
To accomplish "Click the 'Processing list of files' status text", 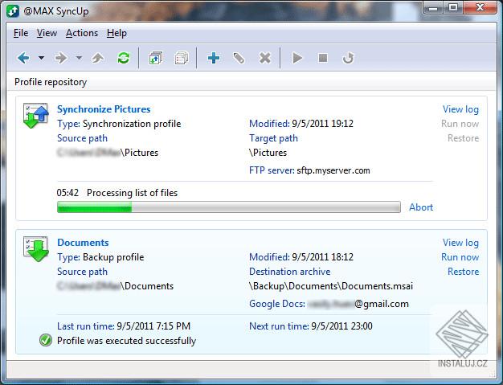I will point(132,193).
